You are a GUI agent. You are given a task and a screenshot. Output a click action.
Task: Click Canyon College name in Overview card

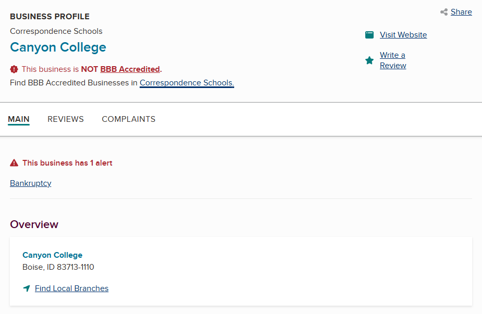click(52, 255)
